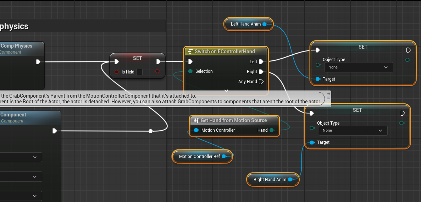The height and width of the screenshot is (202, 421).
Task: Select the lower SET node title bar
Action: click(x=357, y=110)
